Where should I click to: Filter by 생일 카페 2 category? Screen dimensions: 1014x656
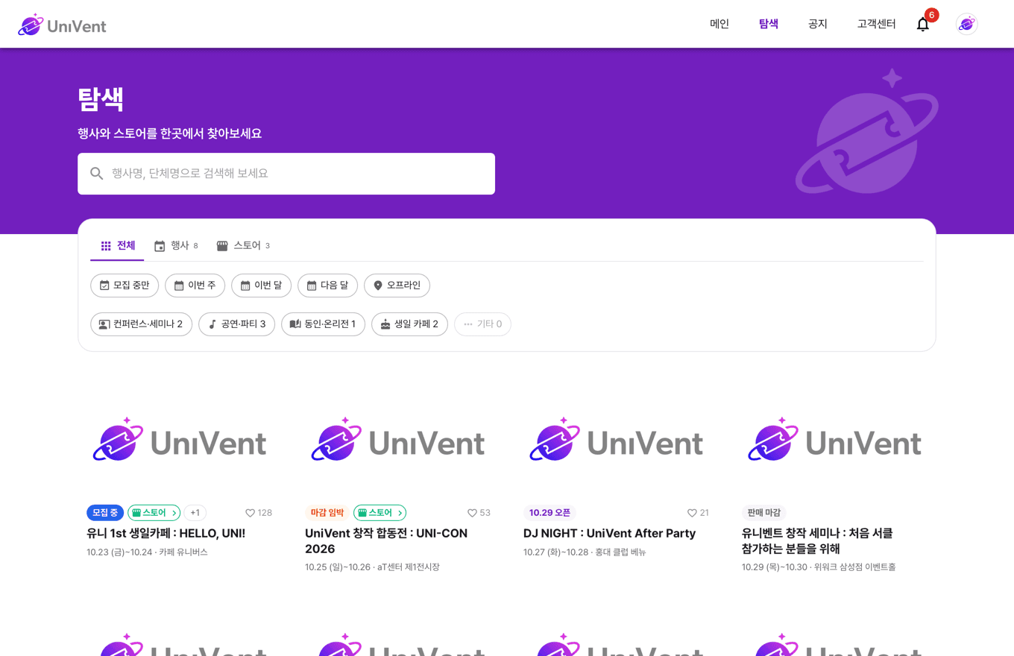click(x=409, y=324)
